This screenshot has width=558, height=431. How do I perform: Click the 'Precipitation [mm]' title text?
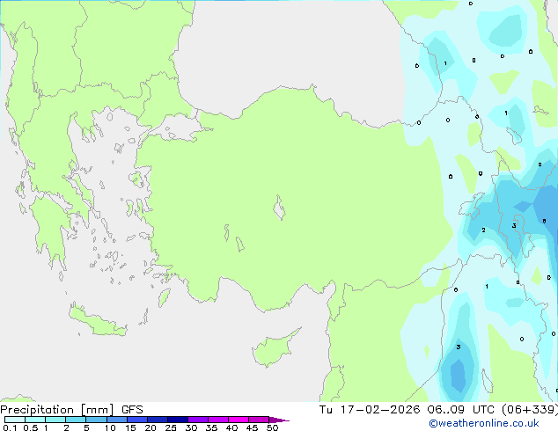point(57,410)
